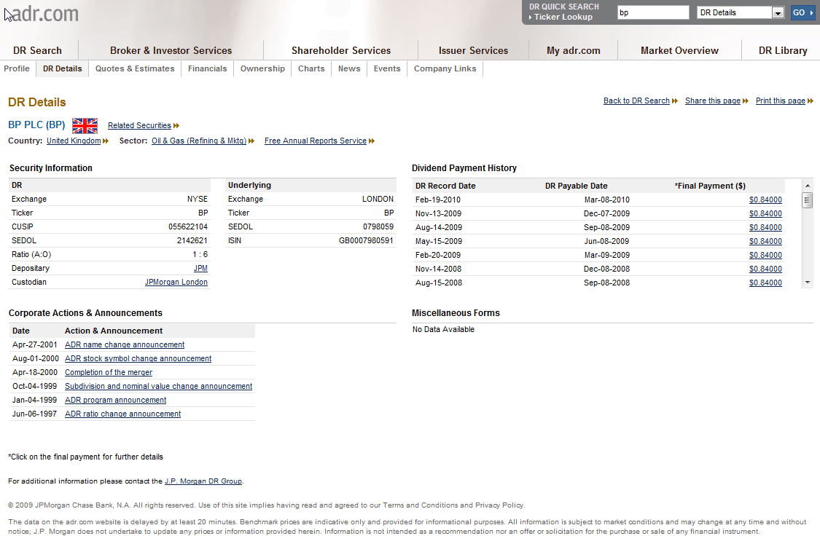820x552 pixels.
Task: Open the Market Overview menu
Action: pos(679,50)
